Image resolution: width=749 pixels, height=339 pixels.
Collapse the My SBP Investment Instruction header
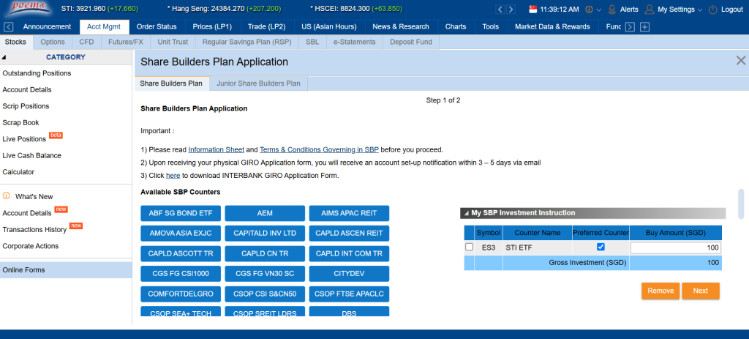click(466, 213)
